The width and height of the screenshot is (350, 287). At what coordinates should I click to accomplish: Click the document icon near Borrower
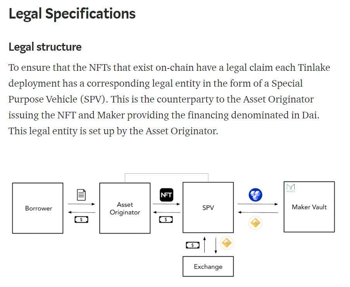[x=81, y=195]
